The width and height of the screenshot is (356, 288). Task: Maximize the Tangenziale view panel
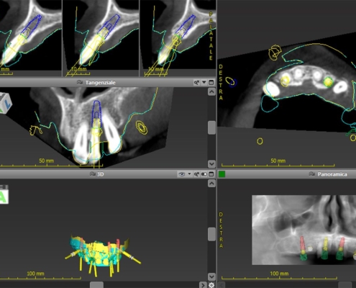click(211, 83)
